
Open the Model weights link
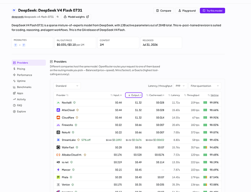pos(76,17)
